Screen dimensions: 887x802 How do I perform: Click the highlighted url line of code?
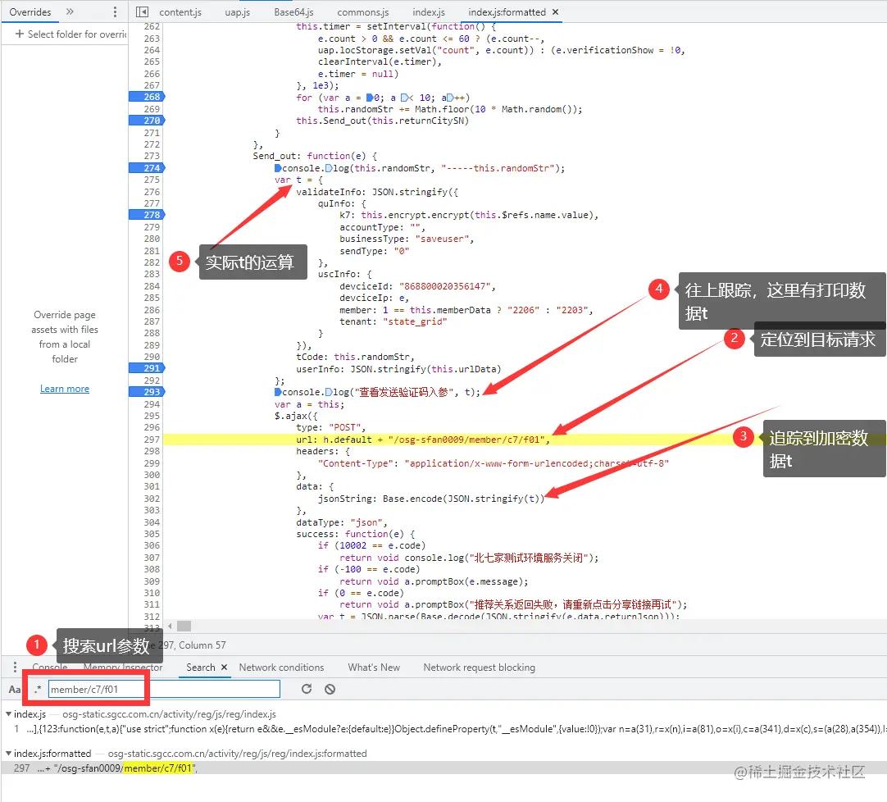[x=422, y=440]
